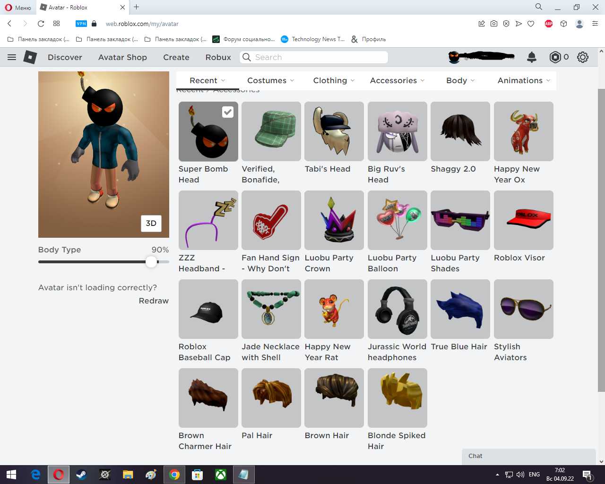
Task: Open the Windows Start menu
Action: pos(11,475)
